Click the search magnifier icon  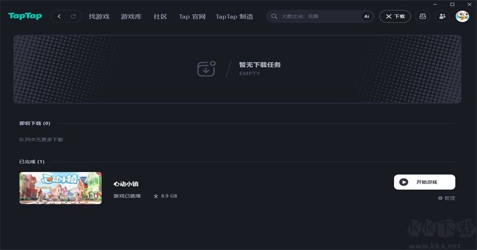click(x=274, y=17)
